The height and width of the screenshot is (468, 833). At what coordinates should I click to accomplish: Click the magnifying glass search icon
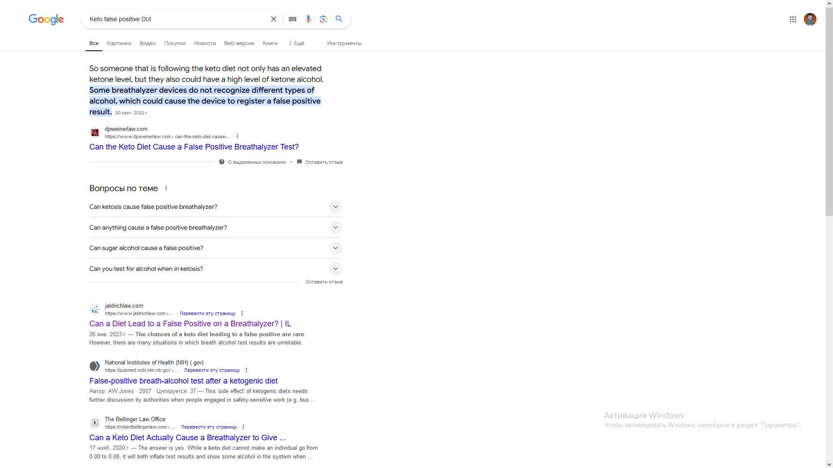click(339, 19)
